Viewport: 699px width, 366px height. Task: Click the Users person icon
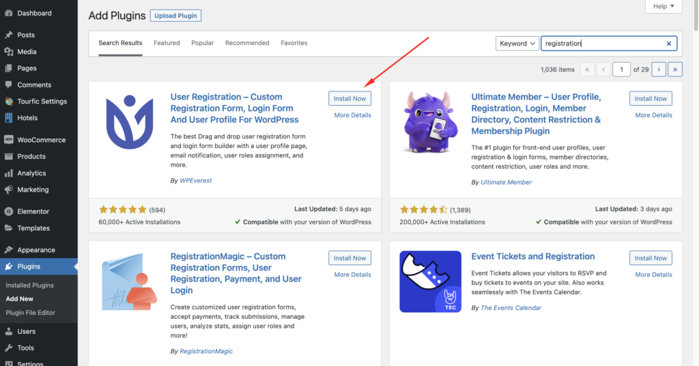8,331
